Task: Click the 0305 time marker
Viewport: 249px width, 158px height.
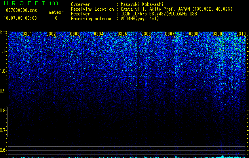Action: point(122,34)
